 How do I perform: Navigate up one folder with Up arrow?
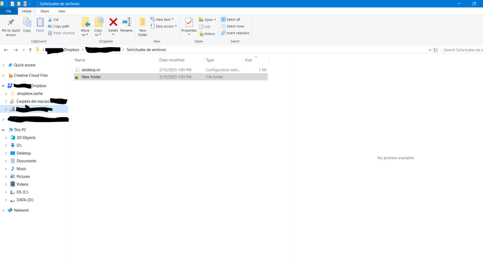[30, 50]
